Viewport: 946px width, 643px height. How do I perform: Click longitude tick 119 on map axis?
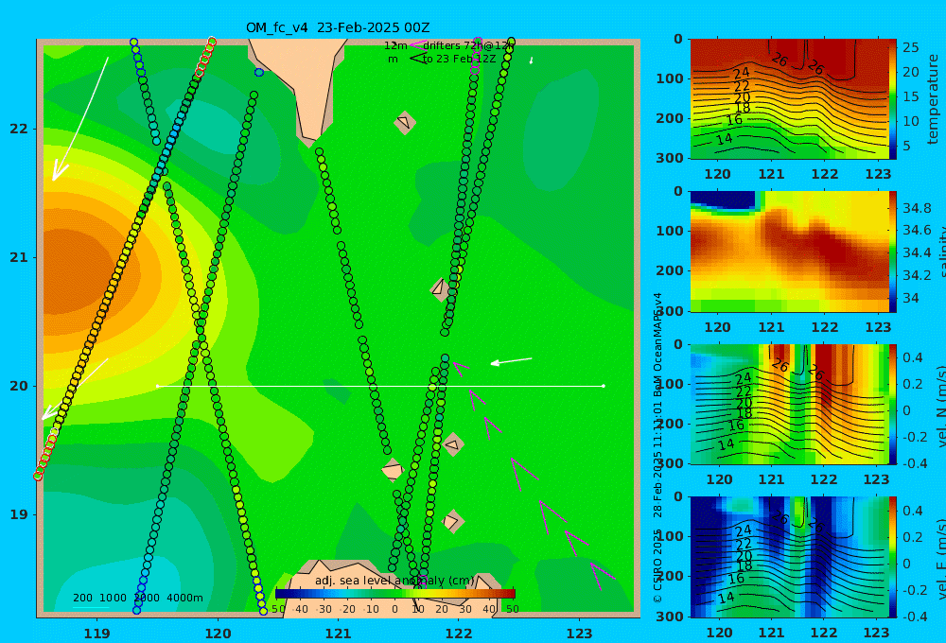[97, 634]
